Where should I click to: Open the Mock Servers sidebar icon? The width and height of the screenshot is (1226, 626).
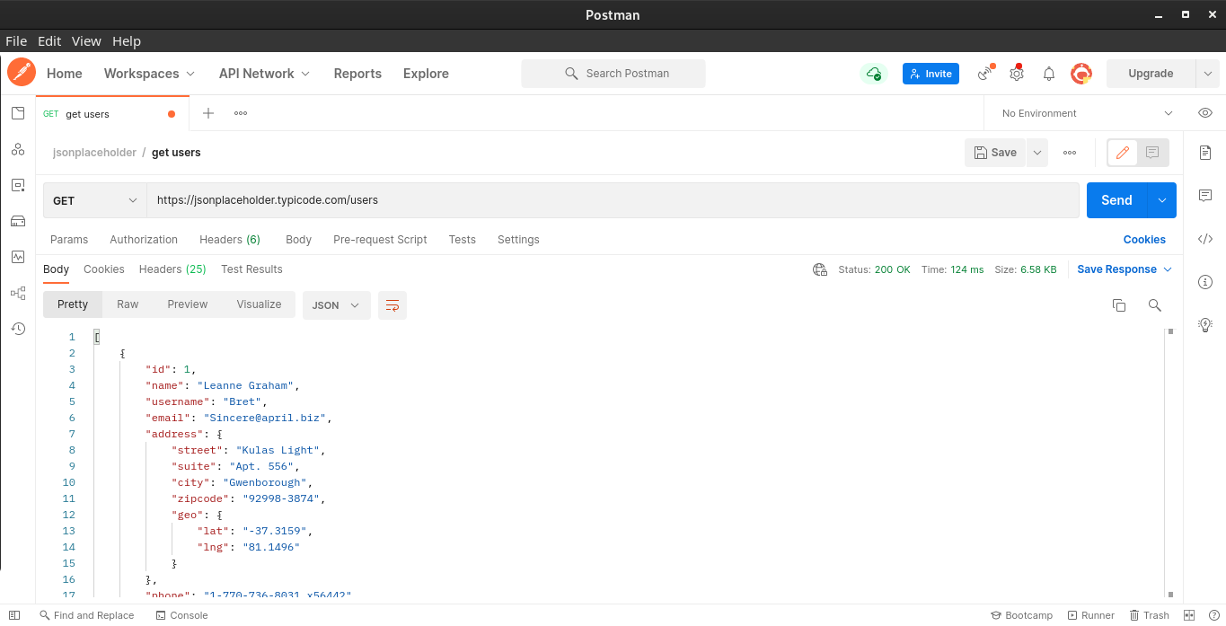pyautogui.click(x=18, y=221)
